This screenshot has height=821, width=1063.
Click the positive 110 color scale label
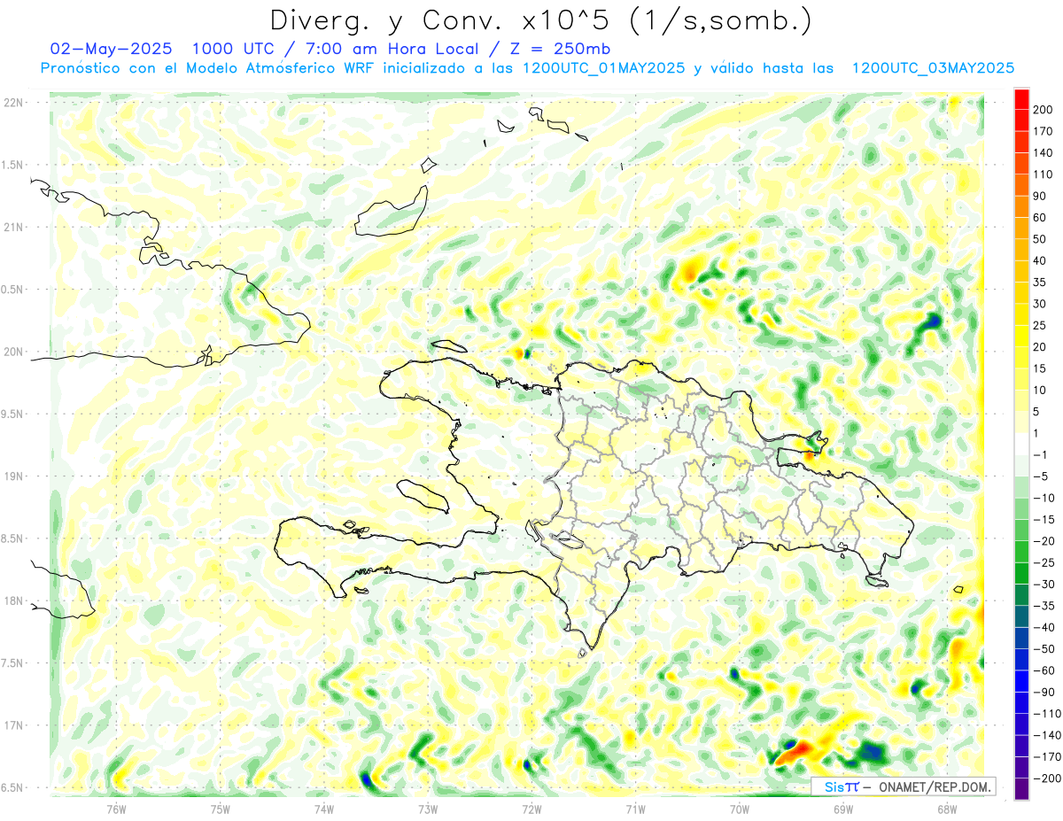pos(1044,174)
